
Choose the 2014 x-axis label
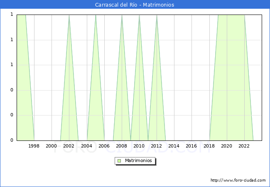[x=174, y=146]
